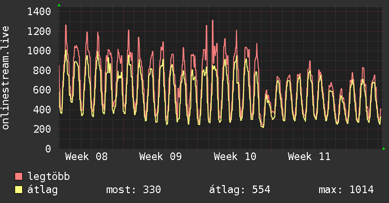Click the 1400 y-axis label
The height and width of the screenshot is (203, 389).
tap(39, 11)
